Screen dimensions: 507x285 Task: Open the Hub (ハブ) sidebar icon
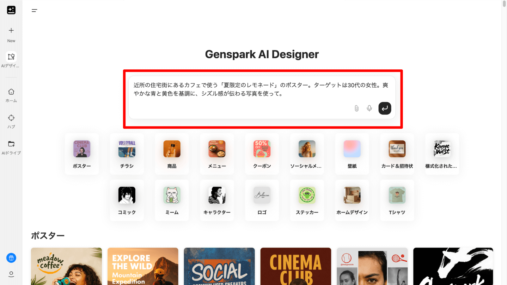11,118
